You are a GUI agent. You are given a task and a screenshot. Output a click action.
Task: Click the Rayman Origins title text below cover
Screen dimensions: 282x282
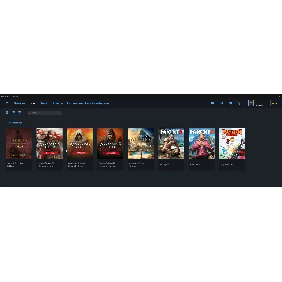228,164
